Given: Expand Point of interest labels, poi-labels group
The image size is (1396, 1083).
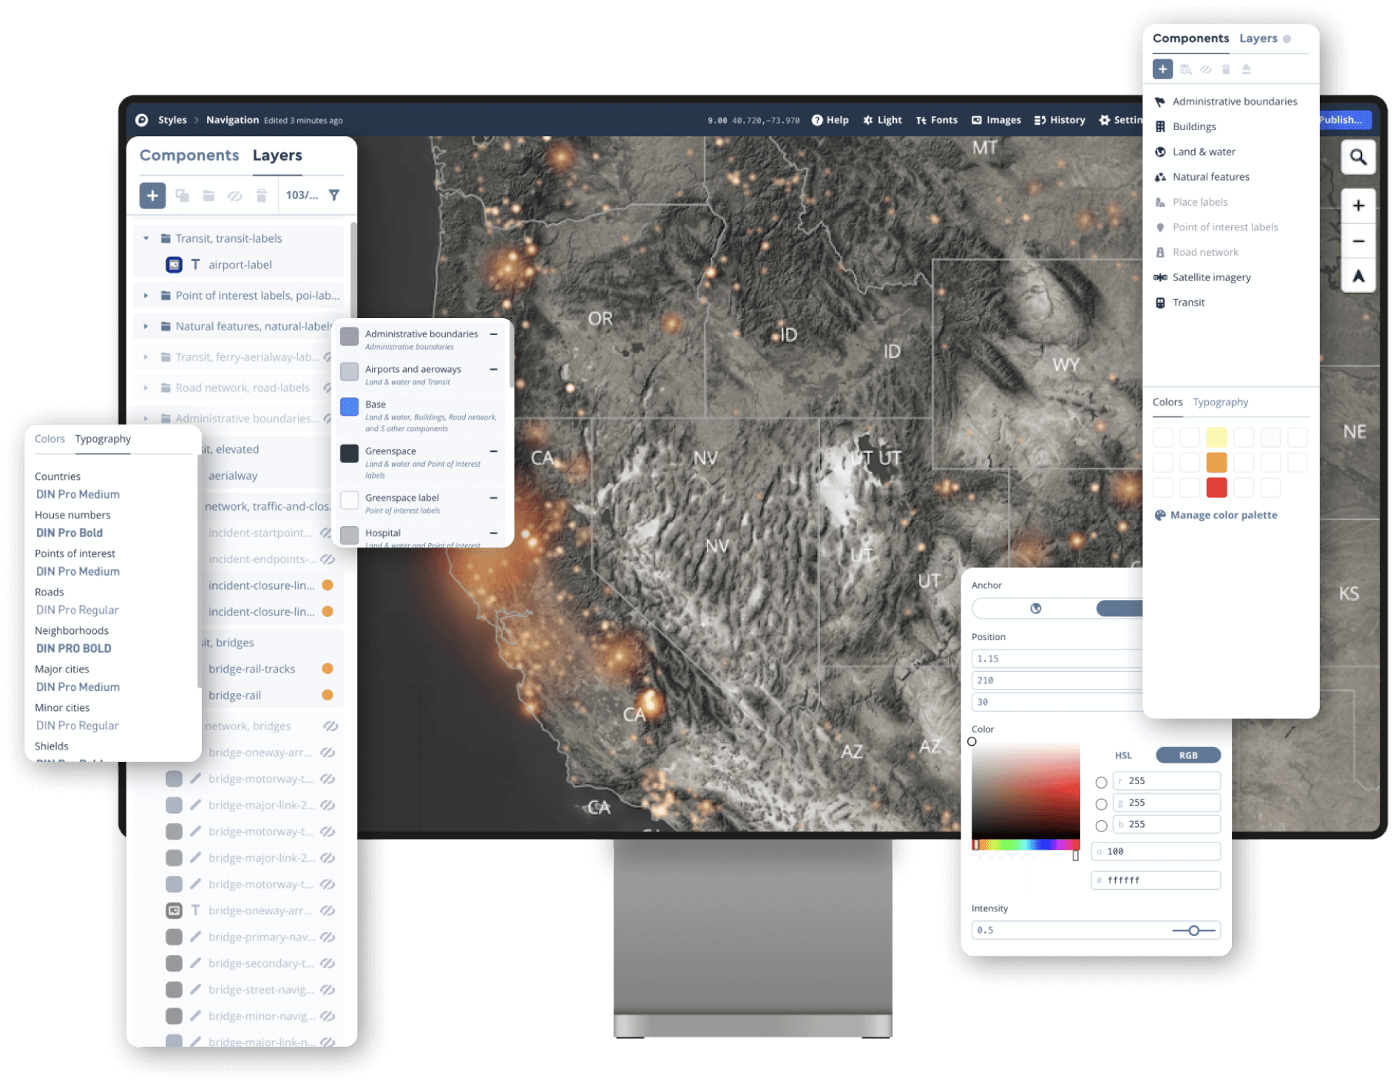Looking at the screenshot, I should click(146, 295).
